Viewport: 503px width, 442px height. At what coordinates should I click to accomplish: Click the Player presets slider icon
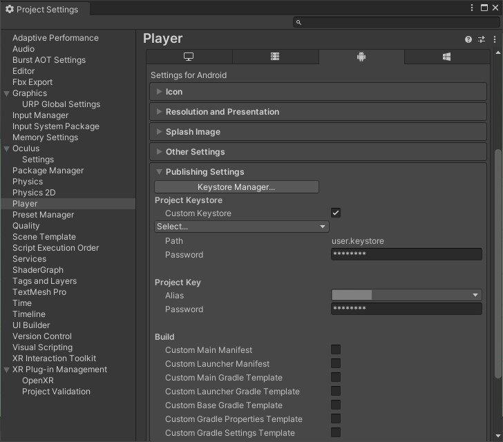(482, 40)
